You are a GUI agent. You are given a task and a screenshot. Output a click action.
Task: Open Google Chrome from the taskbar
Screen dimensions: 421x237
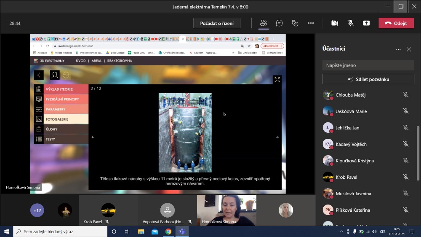(x=168, y=232)
